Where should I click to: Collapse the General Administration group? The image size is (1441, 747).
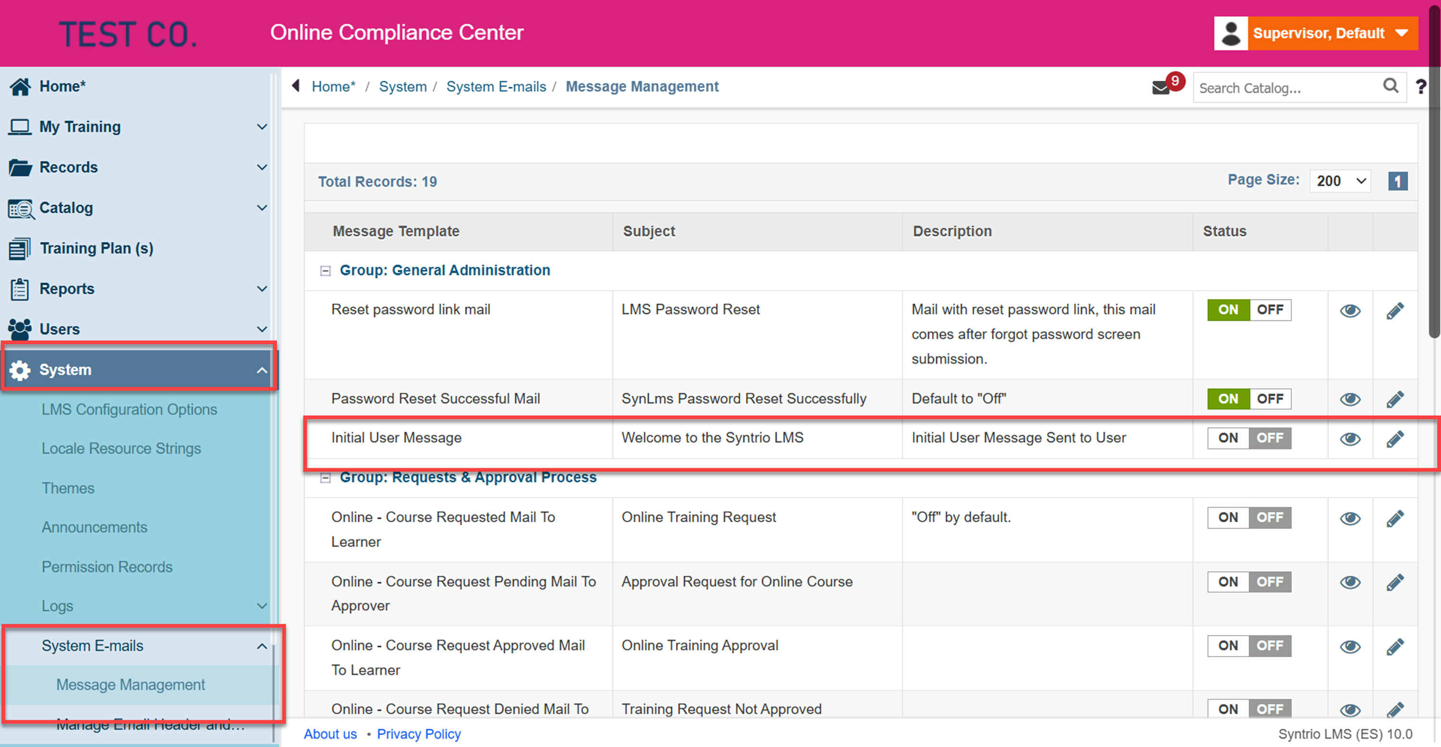[x=325, y=271]
